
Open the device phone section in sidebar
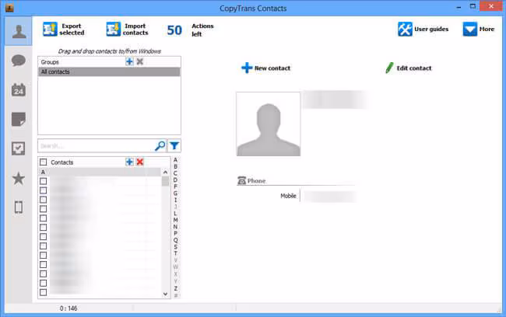point(19,207)
